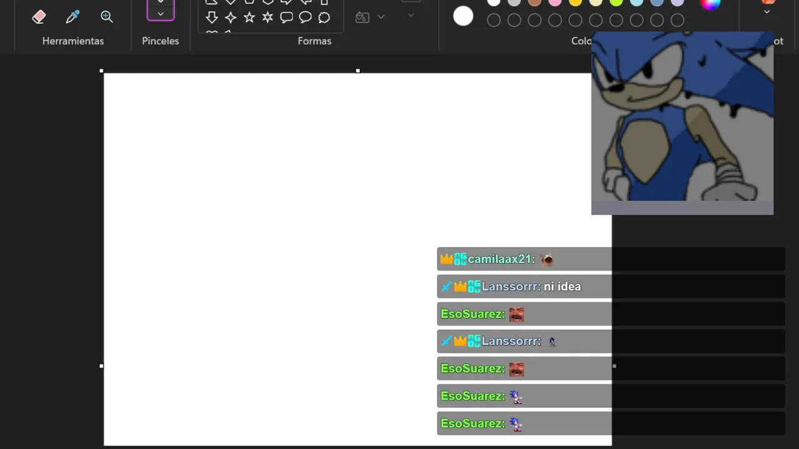Image resolution: width=799 pixels, height=449 pixels.
Task: Choose the four-point star shape
Action: [x=230, y=17]
